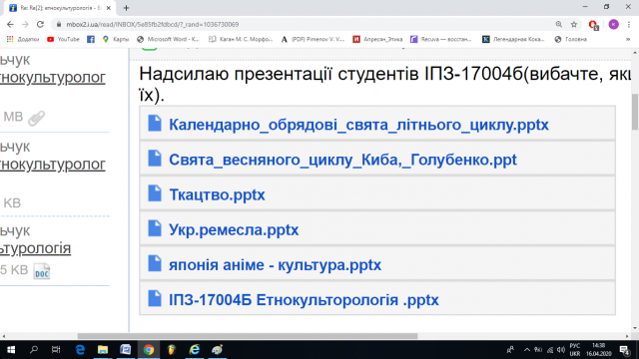The width and height of the screenshot is (639, 359).
Task: Open Chrome three-dot menu
Action: pyautogui.click(x=629, y=24)
